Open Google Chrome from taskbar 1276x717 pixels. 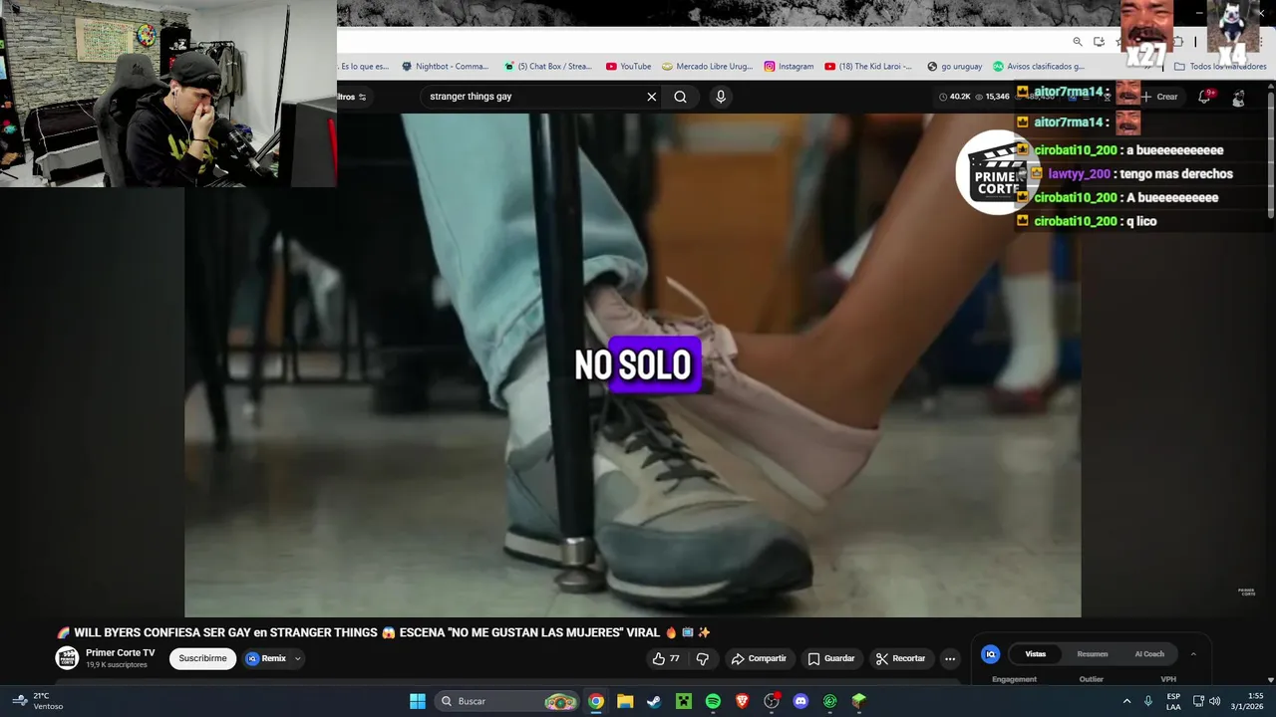(595, 701)
